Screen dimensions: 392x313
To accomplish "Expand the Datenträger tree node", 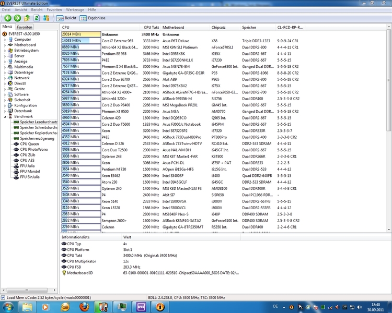I will coord(5,73).
